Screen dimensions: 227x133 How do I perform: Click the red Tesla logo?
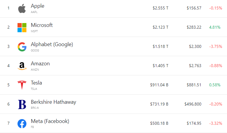(x=22, y=85)
